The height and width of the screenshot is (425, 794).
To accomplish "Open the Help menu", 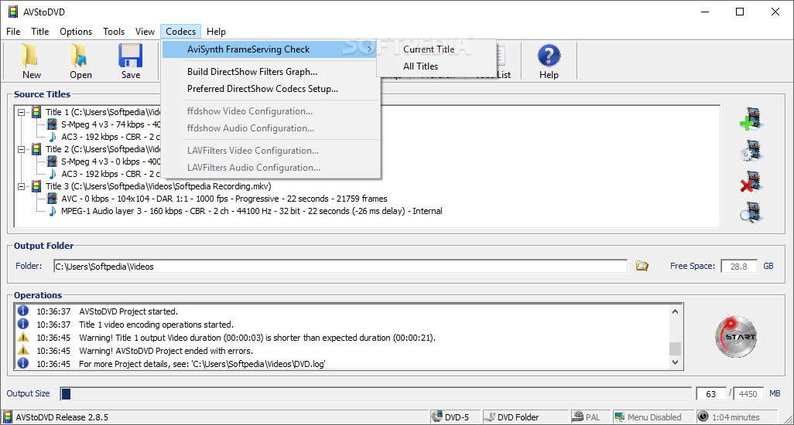I will pyautogui.click(x=216, y=32).
